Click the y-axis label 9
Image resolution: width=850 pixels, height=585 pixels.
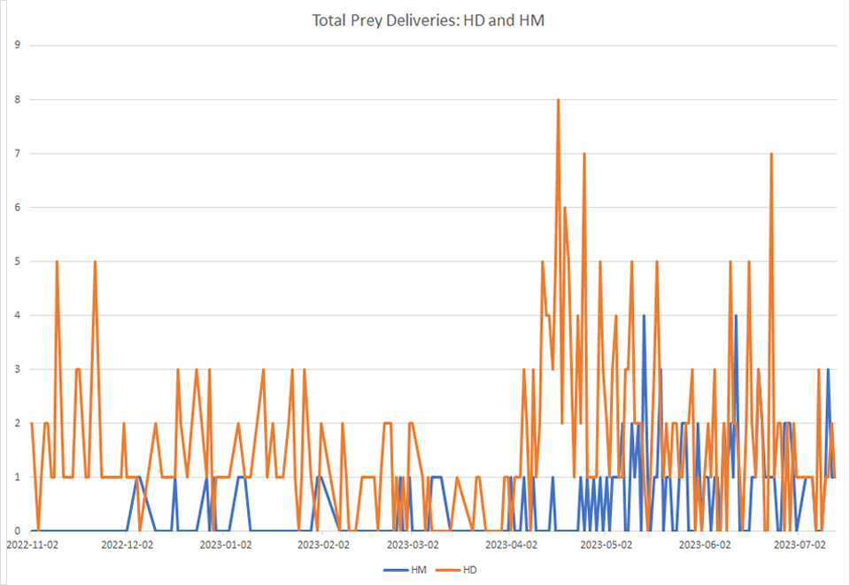click(18, 45)
